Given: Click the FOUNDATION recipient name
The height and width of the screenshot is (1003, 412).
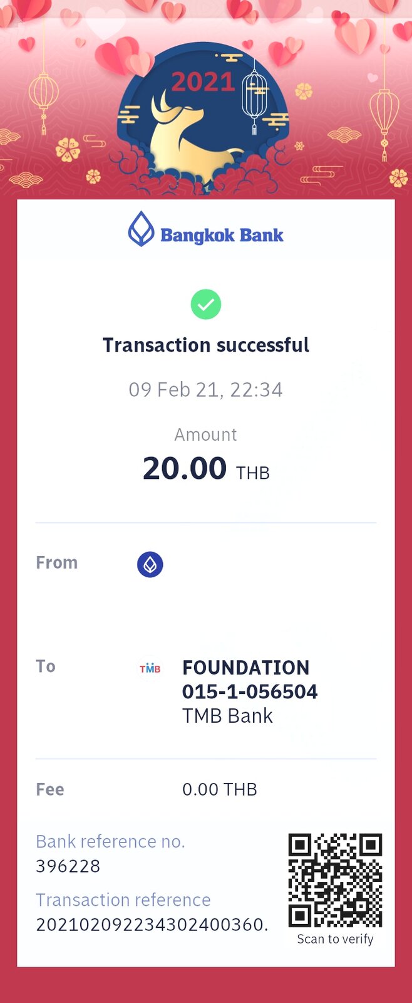Looking at the screenshot, I should tap(245, 668).
